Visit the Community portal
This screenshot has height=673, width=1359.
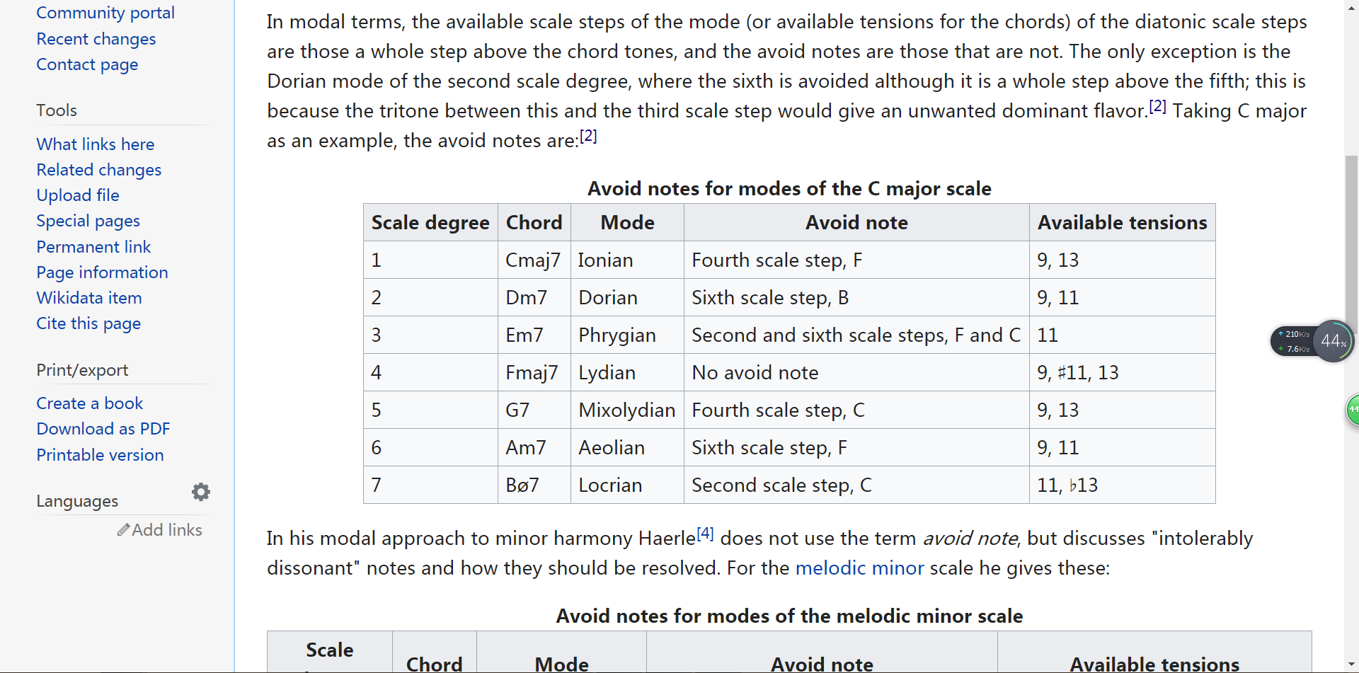pyautogui.click(x=105, y=13)
